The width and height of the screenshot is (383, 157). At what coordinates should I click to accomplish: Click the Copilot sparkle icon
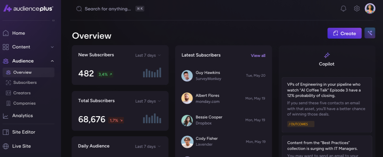[327, 55]
